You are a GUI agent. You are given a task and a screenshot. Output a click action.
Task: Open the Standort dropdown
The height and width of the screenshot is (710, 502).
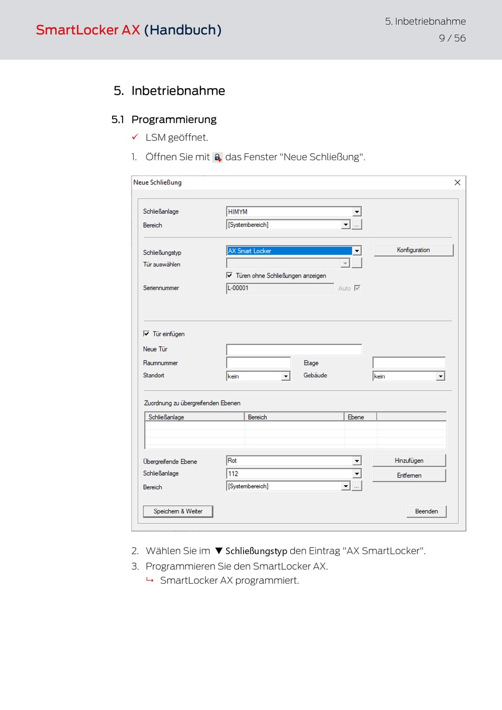[286, 376]
